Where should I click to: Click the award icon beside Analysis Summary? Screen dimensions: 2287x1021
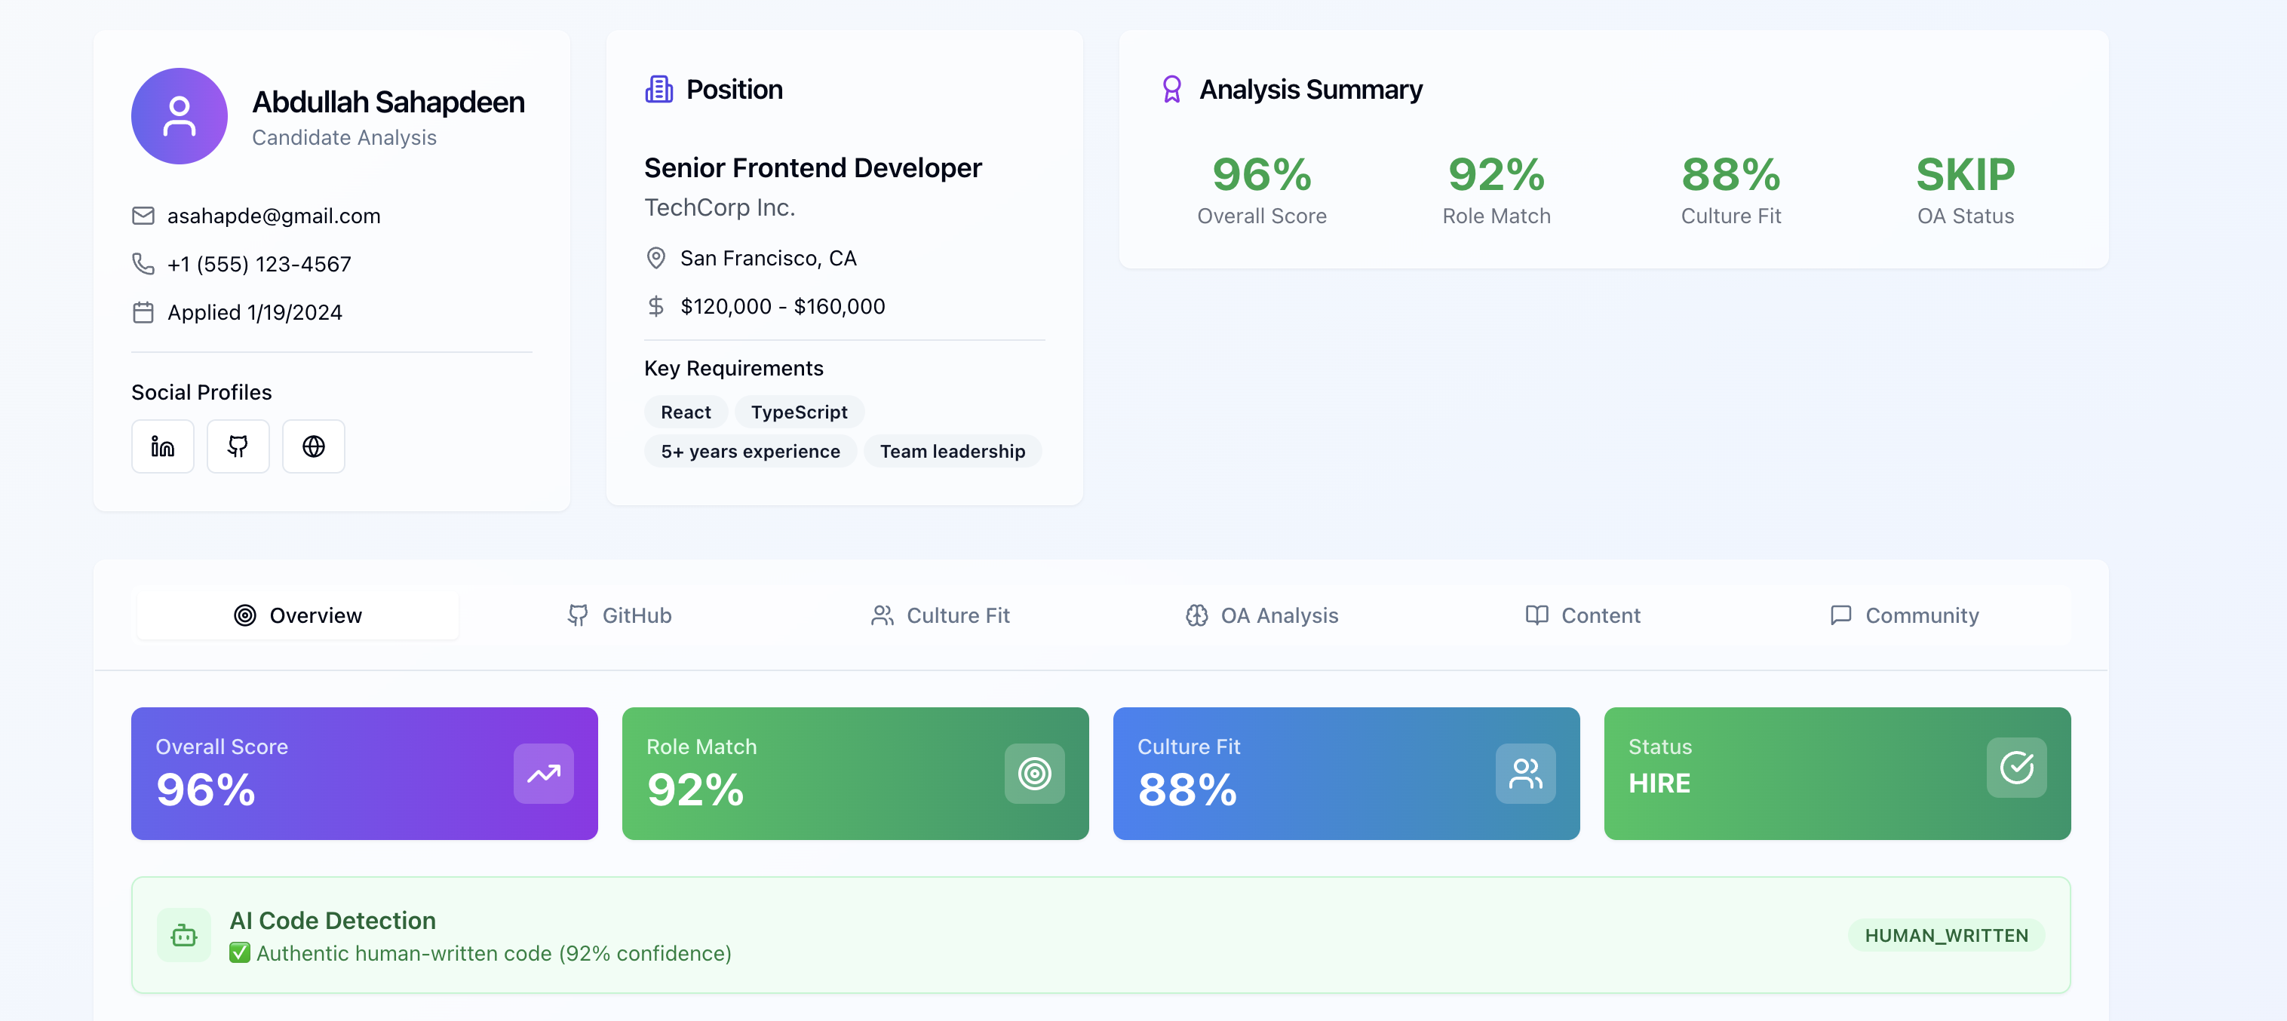[1172, 90]
